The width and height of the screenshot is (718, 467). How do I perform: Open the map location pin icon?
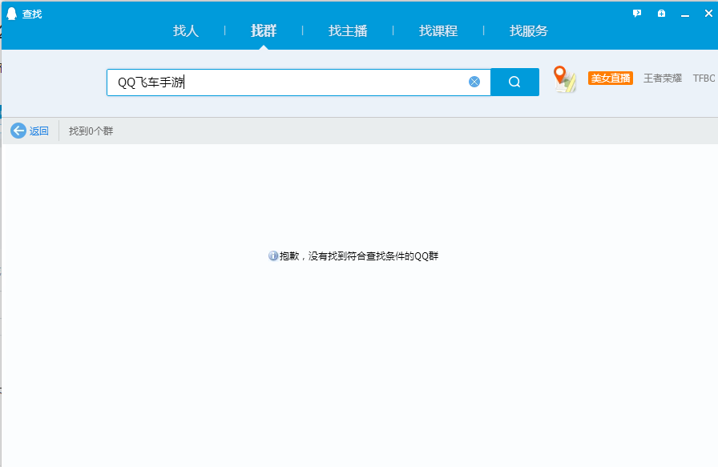(x=564, y=79)
